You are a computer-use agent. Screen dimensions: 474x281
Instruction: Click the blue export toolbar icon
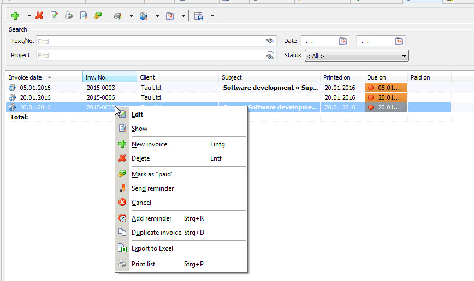tap(144, 16)
